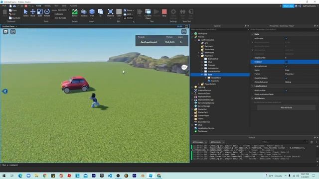
Task: Expand the Workspace node
Action: 192,34
